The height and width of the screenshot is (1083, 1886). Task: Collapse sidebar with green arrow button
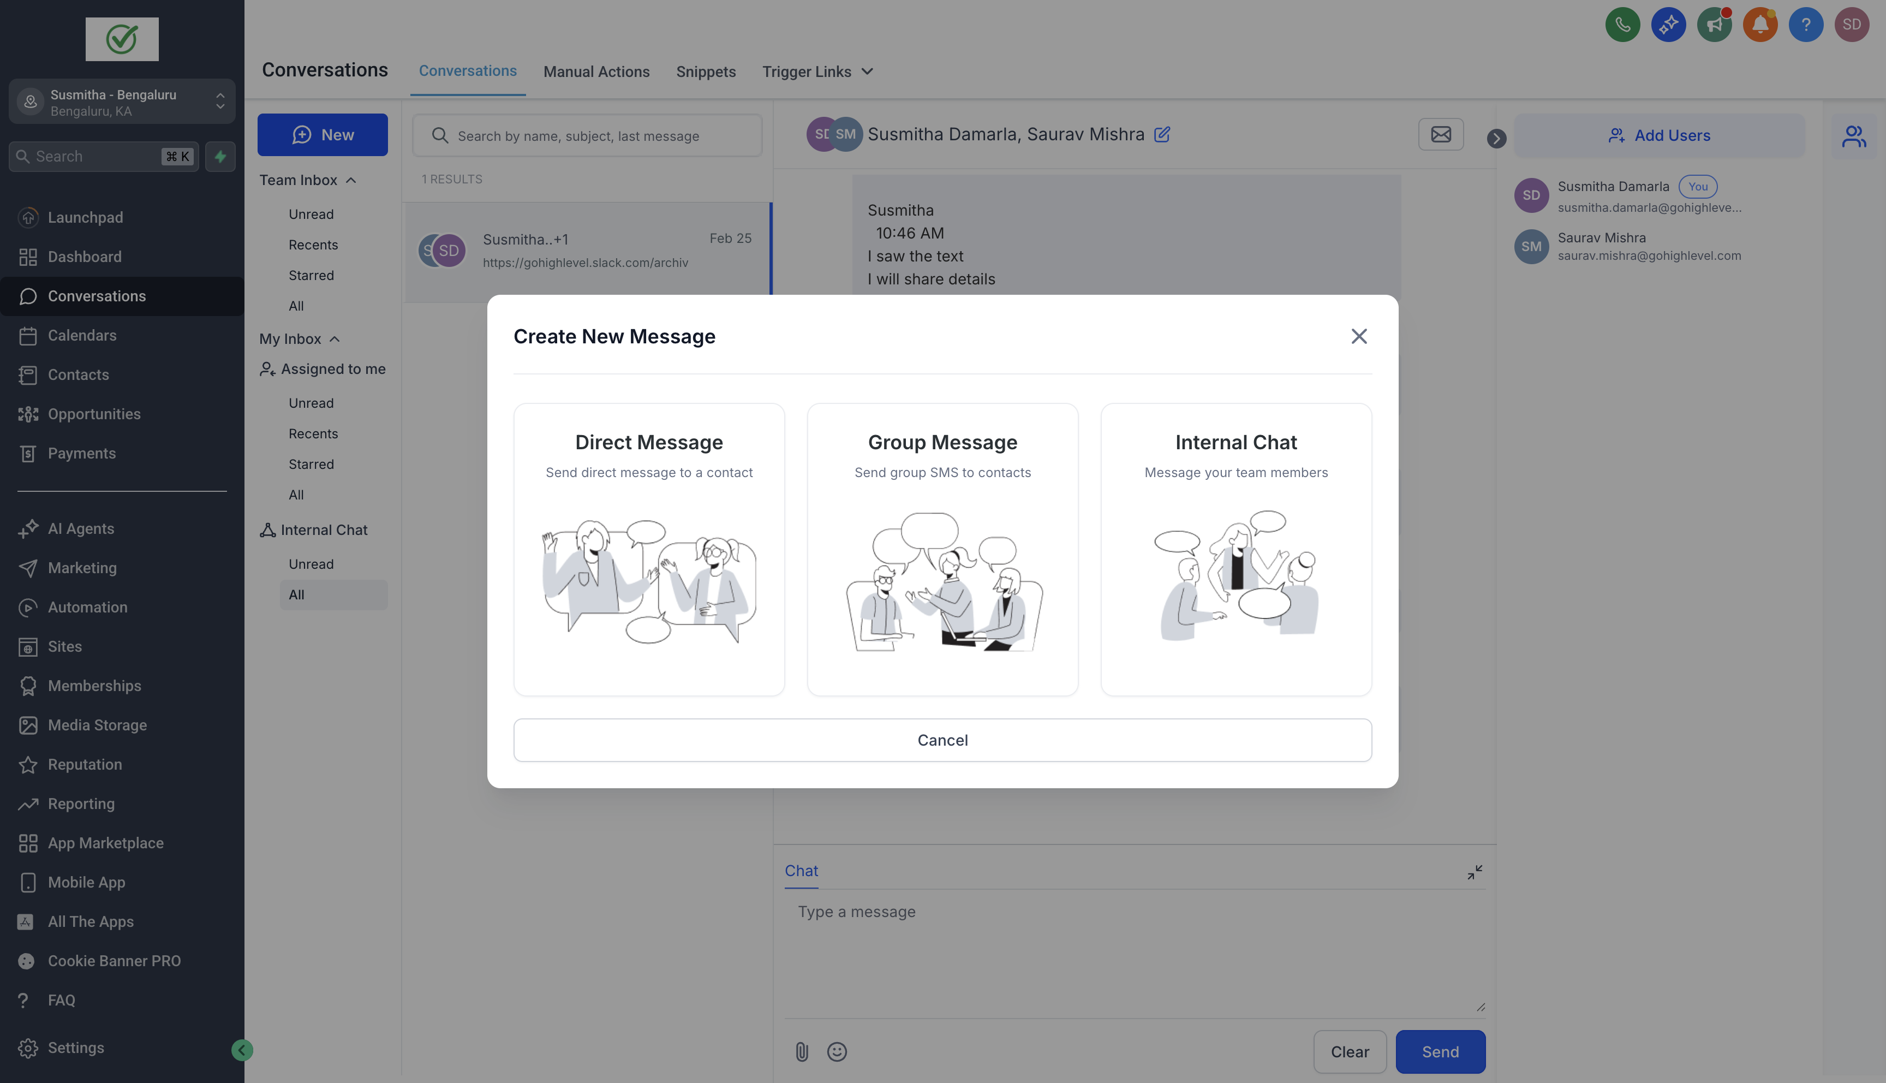[242, 1050]
